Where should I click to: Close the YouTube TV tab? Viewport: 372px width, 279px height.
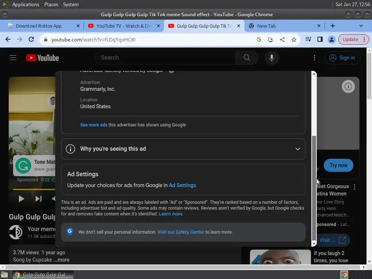point(158,26)
